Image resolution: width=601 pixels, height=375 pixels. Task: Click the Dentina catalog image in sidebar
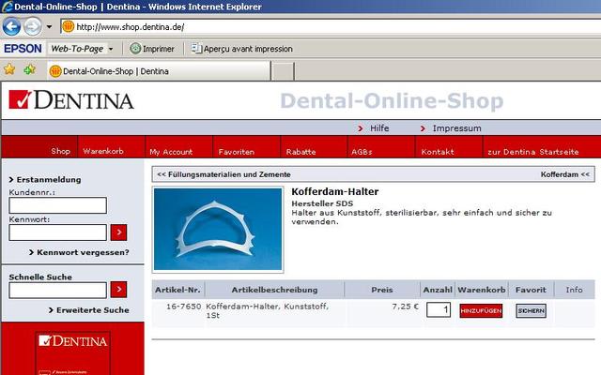tap(73, 353)
